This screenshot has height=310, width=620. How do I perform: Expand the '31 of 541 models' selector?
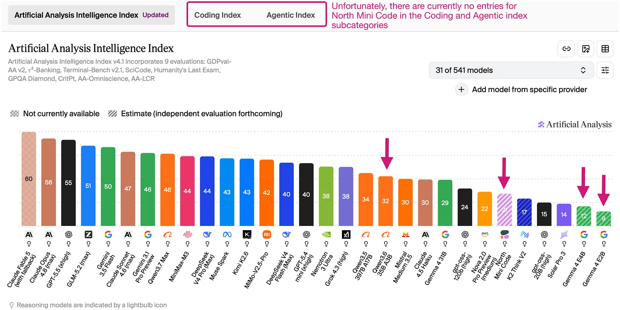(511, 70)
